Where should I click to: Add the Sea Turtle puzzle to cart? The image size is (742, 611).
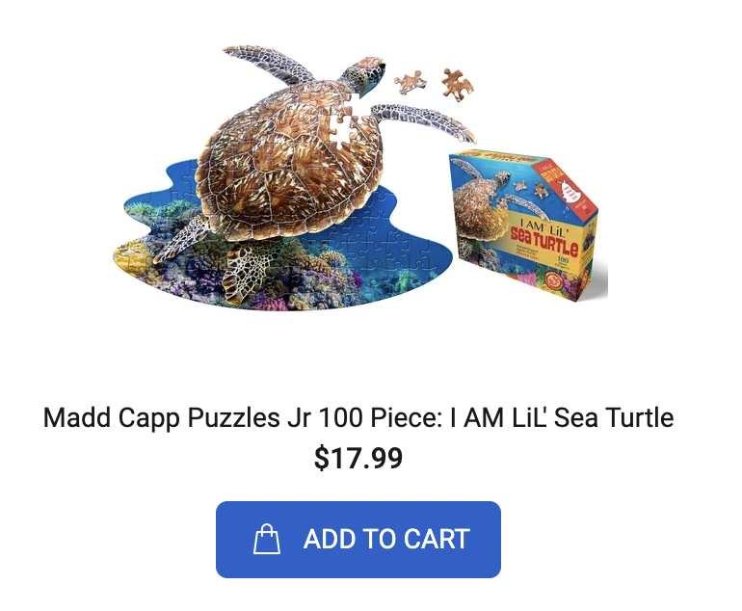point(358,540)
